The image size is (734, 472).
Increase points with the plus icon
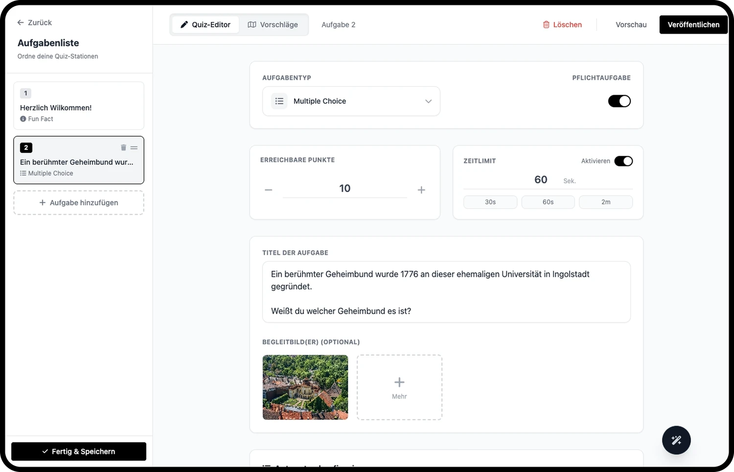[x=421, y=190]
